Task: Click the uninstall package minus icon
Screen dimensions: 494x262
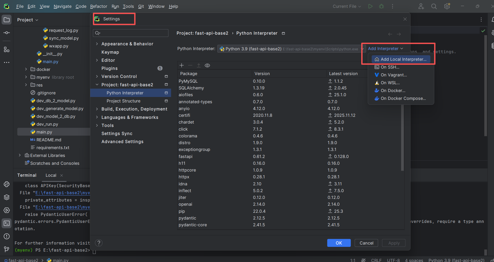Action: 190,65
